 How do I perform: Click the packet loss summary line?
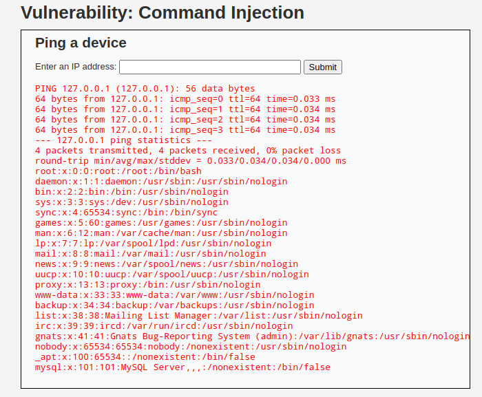[x=187, y=151]
